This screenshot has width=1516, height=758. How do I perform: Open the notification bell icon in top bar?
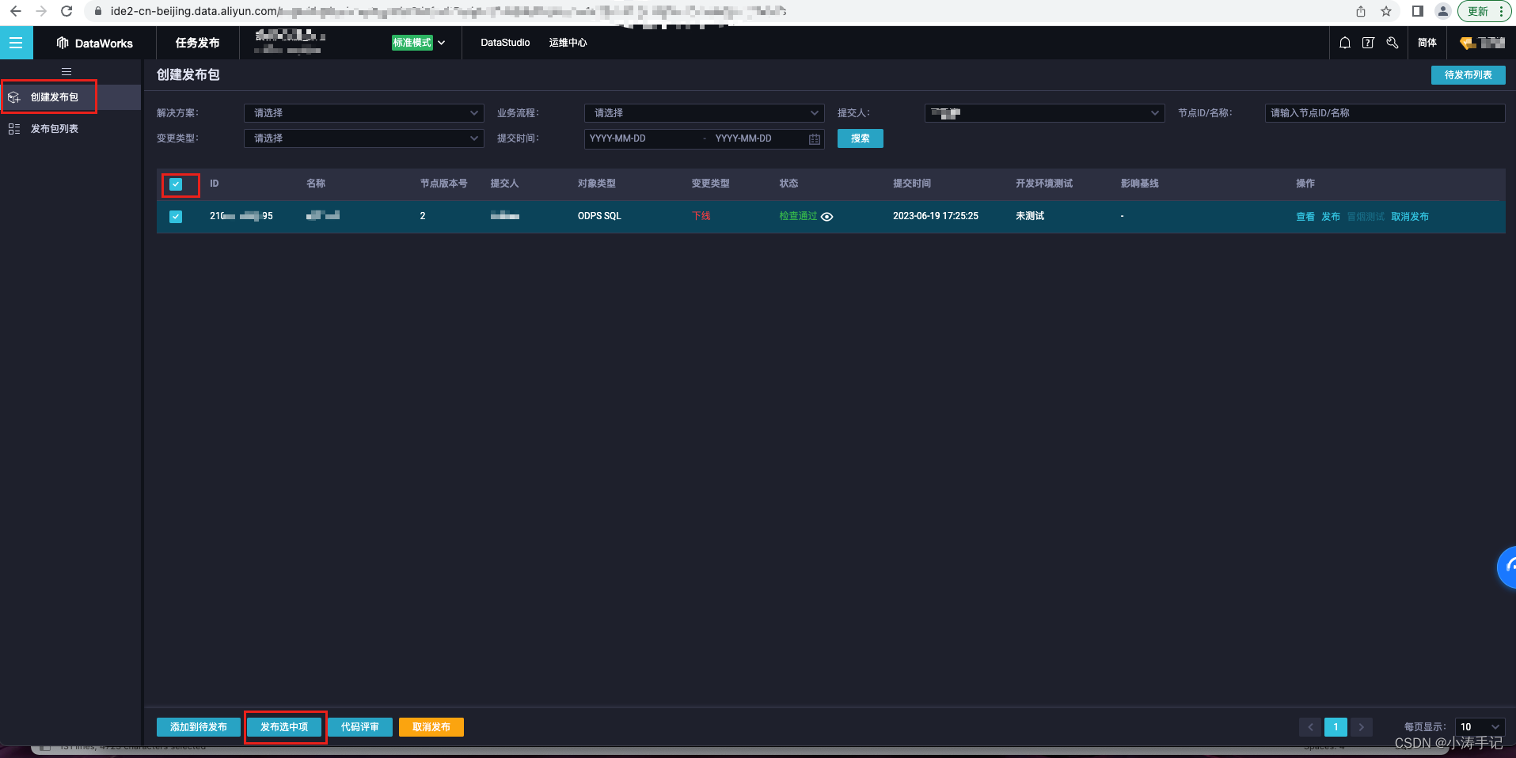pyautogui.click(x=1344, y=43)
